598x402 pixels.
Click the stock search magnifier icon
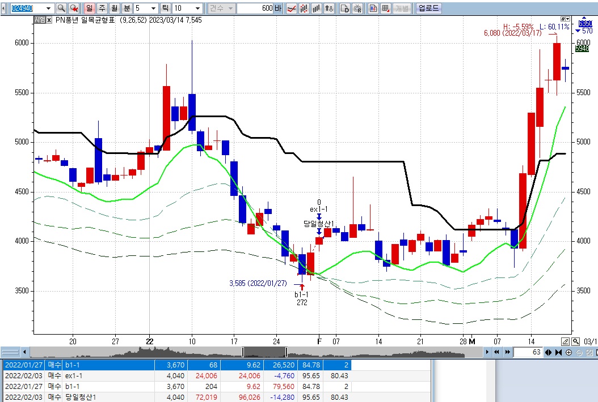point(61,8)
